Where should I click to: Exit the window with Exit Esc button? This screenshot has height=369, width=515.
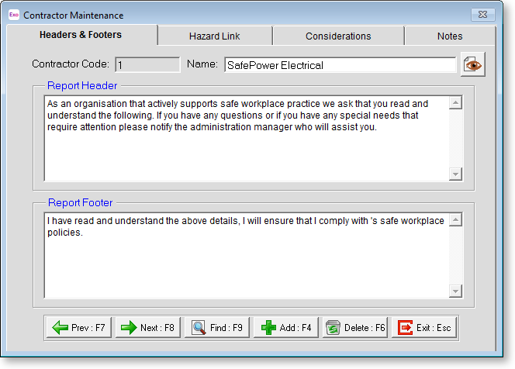point(424,327)
